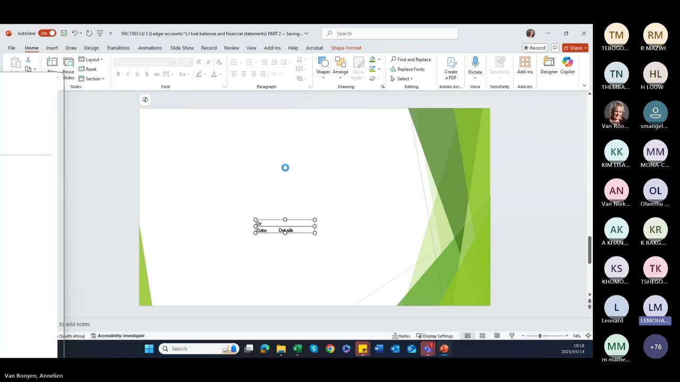Toggle the Notes pane in status bar

tap(402, 336)
